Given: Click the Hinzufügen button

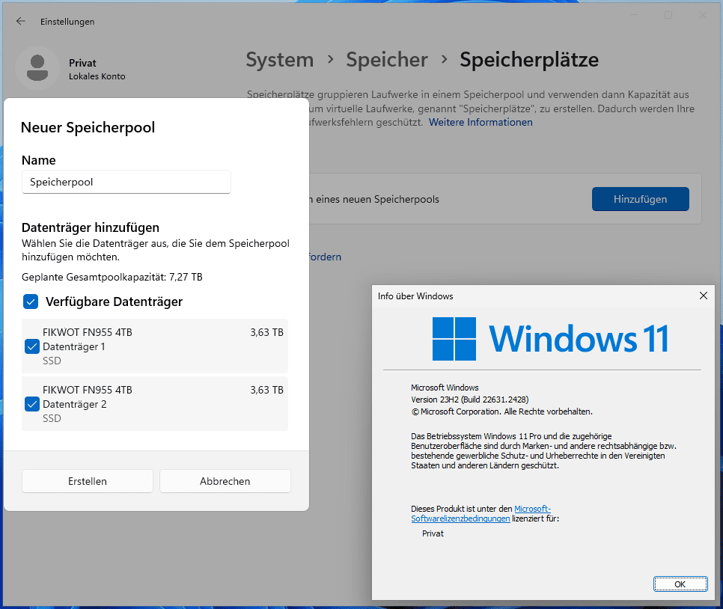Looking at the screenshot, I should click(x=641, y=199).
